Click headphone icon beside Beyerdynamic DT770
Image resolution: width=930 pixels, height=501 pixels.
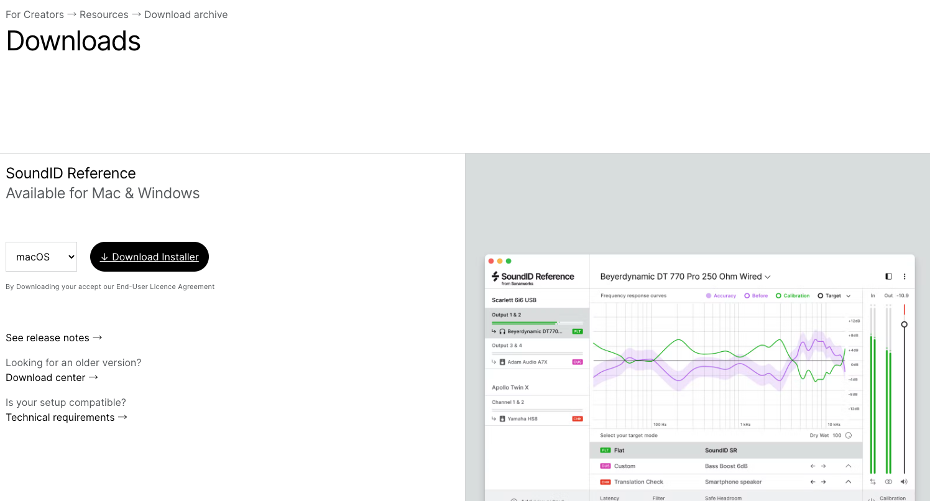(502, 331)
